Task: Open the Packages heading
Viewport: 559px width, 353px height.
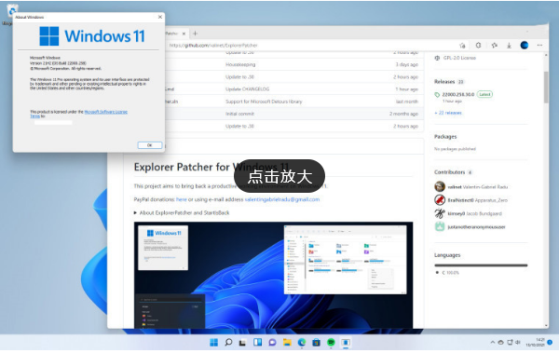Action: tap(445, 137)
